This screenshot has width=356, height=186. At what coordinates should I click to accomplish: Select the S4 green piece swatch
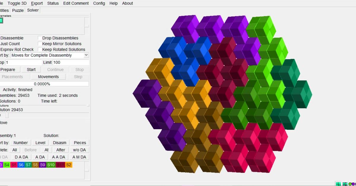(x=7, y=165)
